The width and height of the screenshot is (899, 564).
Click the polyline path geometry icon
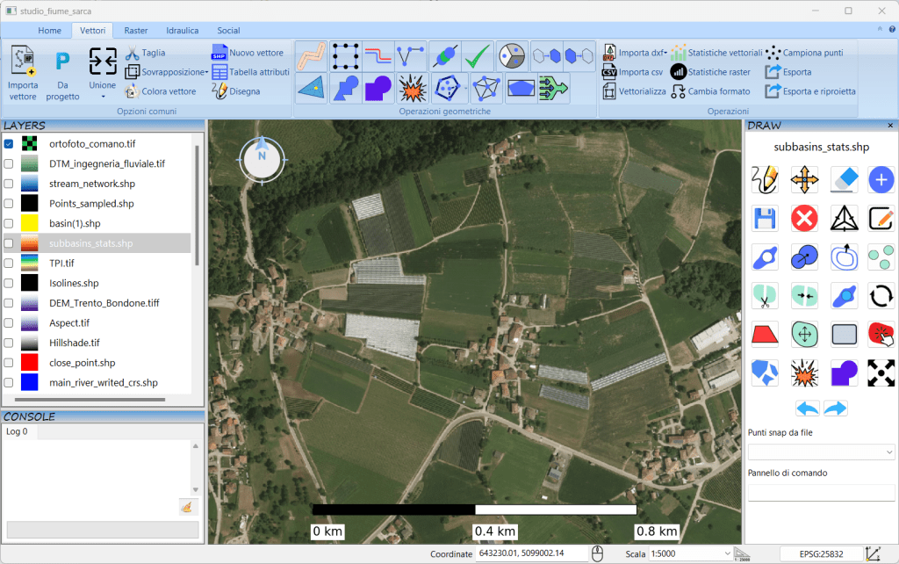[x=312, y=56]
